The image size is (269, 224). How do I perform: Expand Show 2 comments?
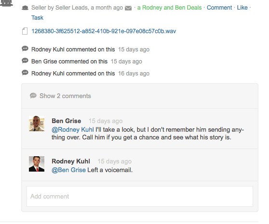[x=65, y=96]
